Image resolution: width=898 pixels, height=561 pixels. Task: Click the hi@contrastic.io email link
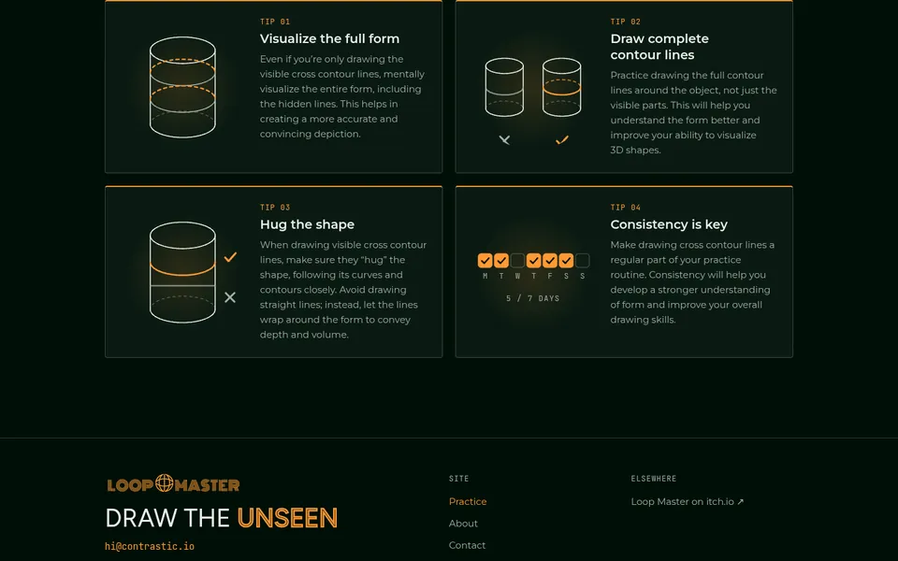point(150,546)
